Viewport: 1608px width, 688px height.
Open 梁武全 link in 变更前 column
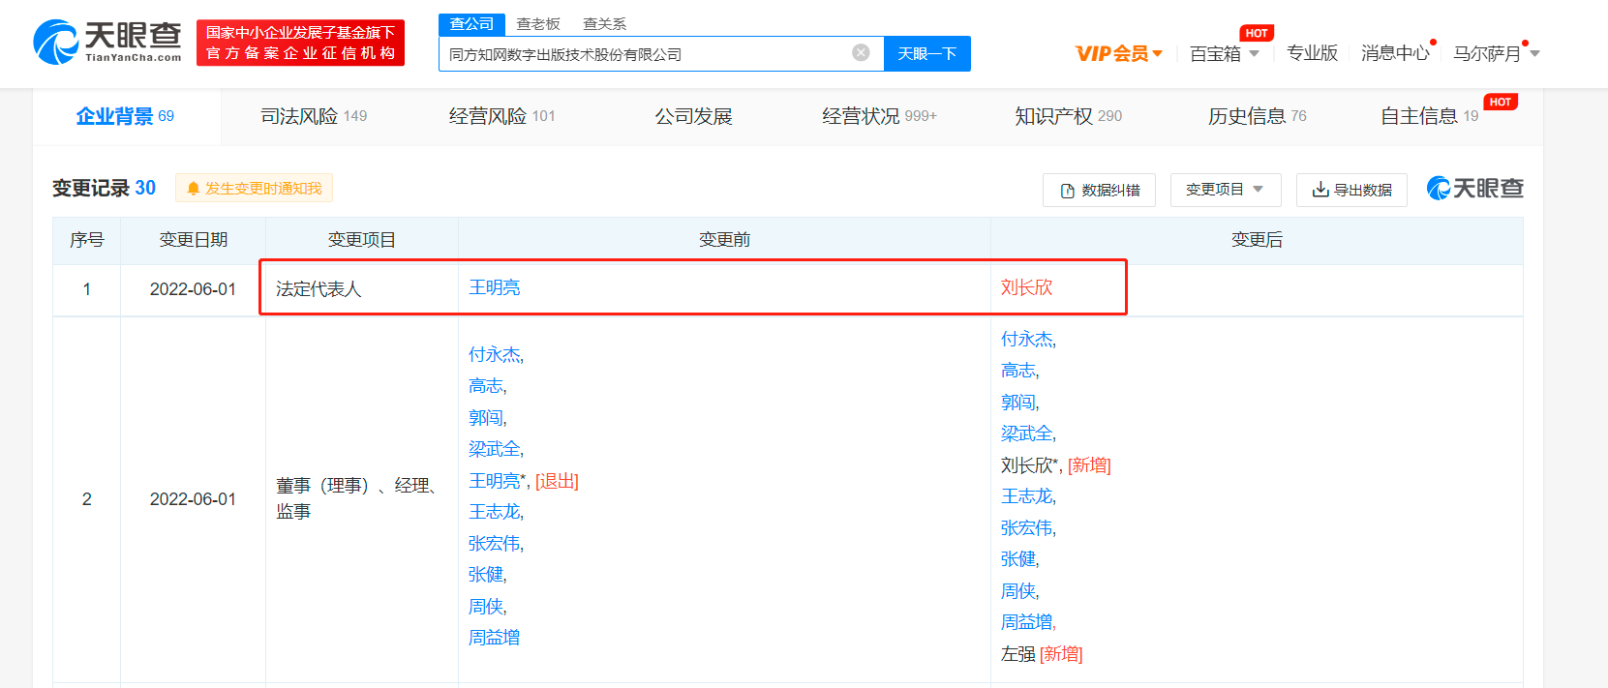click(495, 449)
